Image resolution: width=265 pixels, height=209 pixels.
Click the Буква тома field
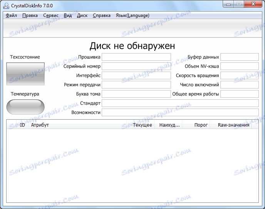point(136,94)
